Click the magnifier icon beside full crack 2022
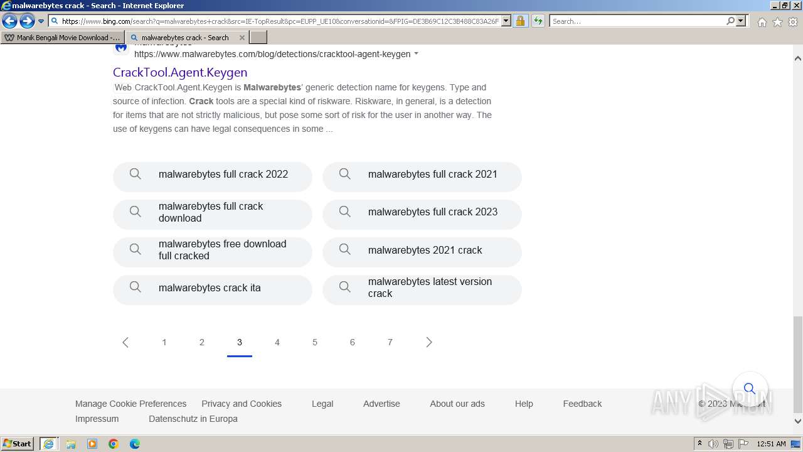 [136, 174]
